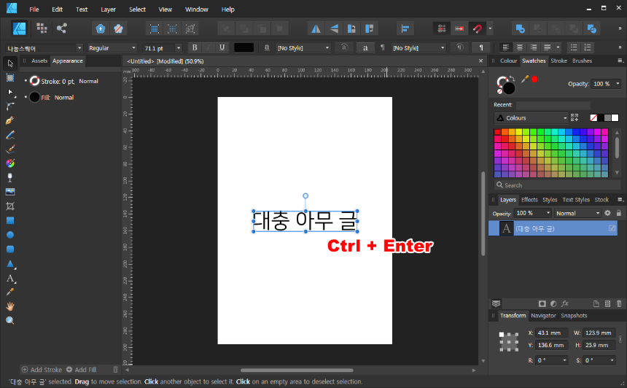
Task: Switch to the Export Persona
Action: point(61,28)
